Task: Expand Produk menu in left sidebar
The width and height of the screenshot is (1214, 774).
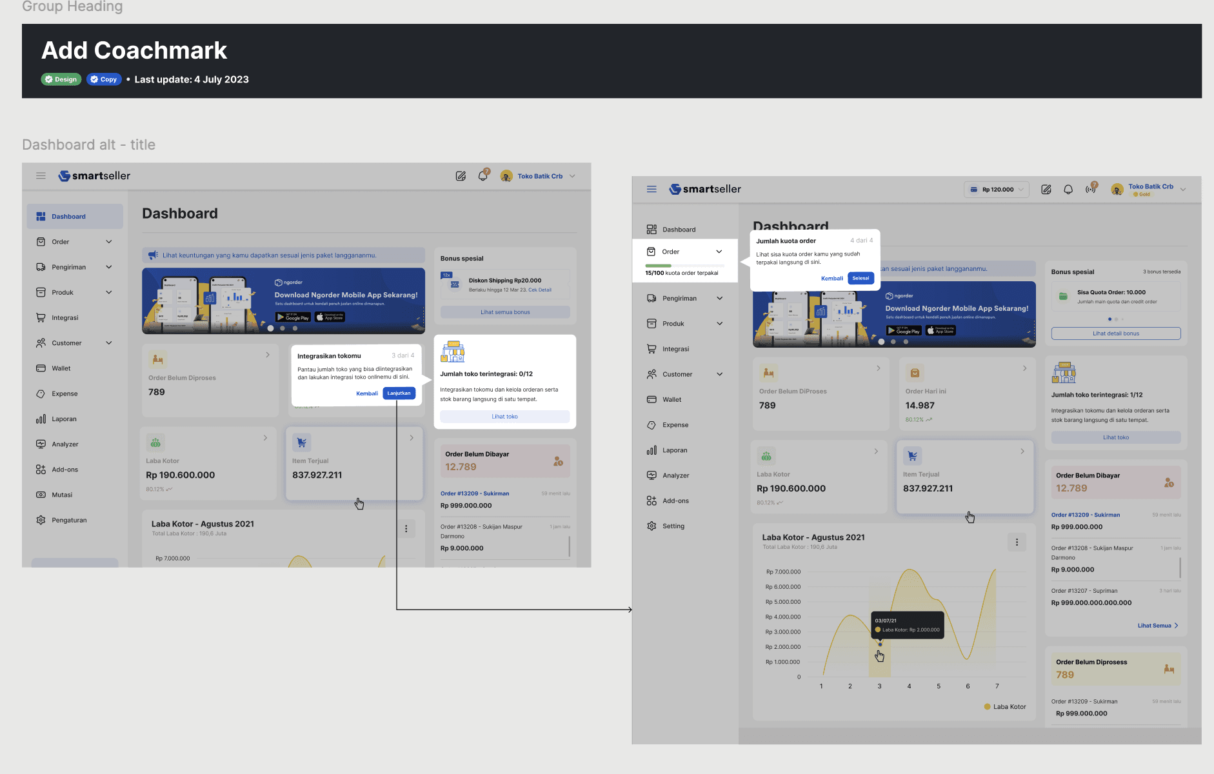Action: (109, 292)
